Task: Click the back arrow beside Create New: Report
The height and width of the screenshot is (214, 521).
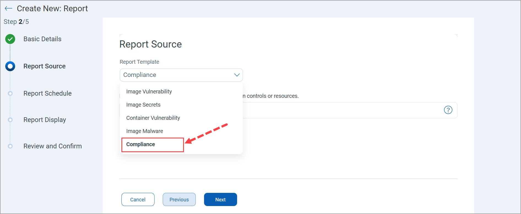Action: pos(9,9)
